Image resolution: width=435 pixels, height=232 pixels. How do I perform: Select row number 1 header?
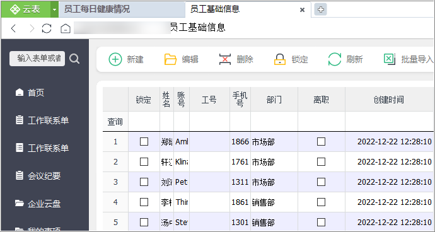pyautogui.click(x=115, y=141)
